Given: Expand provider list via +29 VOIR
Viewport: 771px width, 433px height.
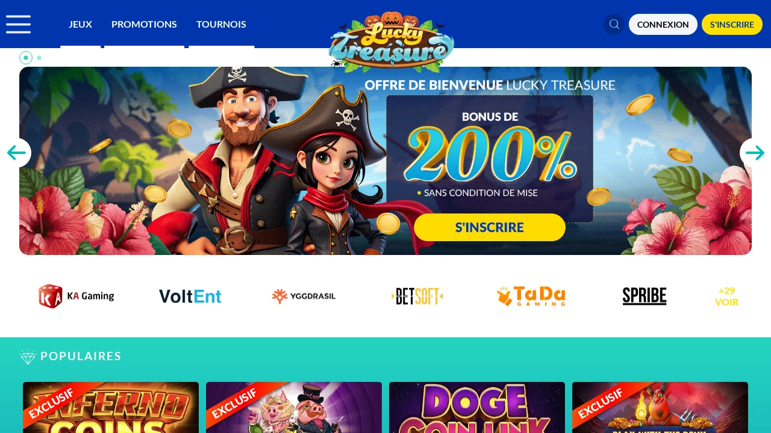Looking at the screenshot, I should point(726,296).
